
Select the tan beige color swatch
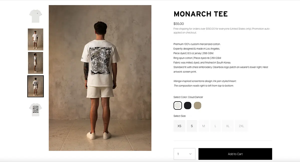tap(197, 106)
